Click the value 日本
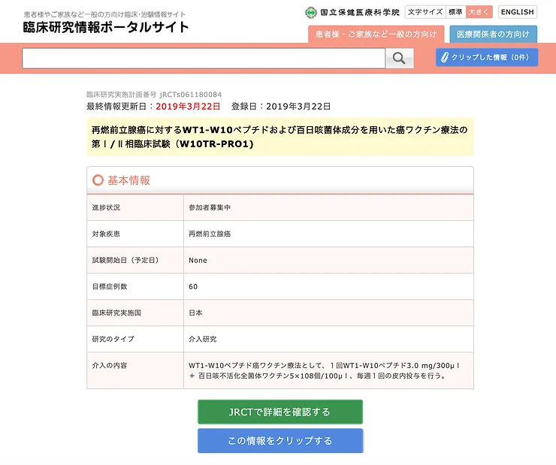The image size is (556, 465). click(195, 313)
